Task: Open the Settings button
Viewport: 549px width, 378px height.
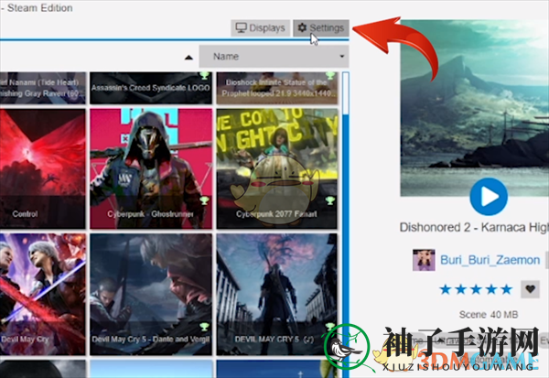Action: [321, 27]
